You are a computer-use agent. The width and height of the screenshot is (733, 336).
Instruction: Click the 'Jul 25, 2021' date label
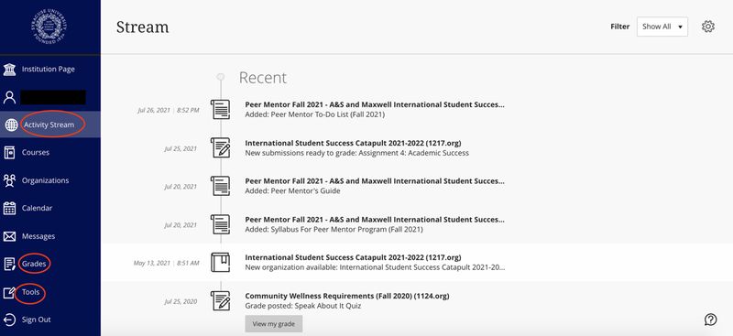[181, 148]
